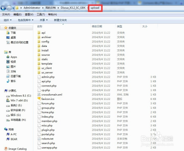Open the 图片 library icon

8,66
